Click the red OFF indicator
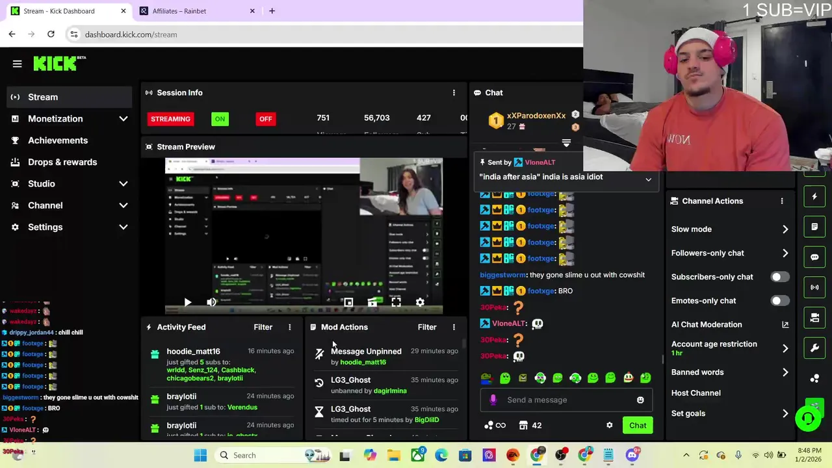The image size is (832, 468). click(265, 119)
